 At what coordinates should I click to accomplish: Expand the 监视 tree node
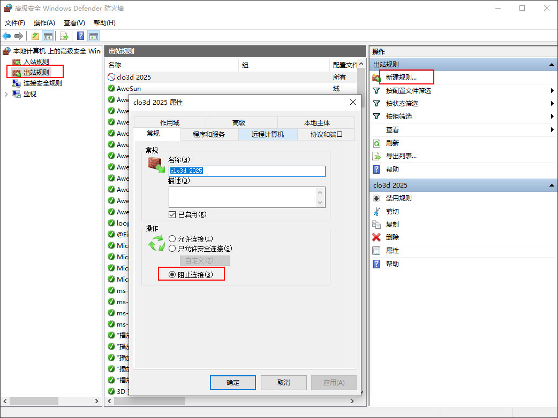[x=6, y=94]
